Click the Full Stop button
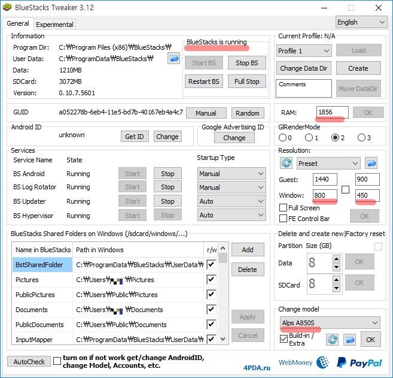 (247, 81)
